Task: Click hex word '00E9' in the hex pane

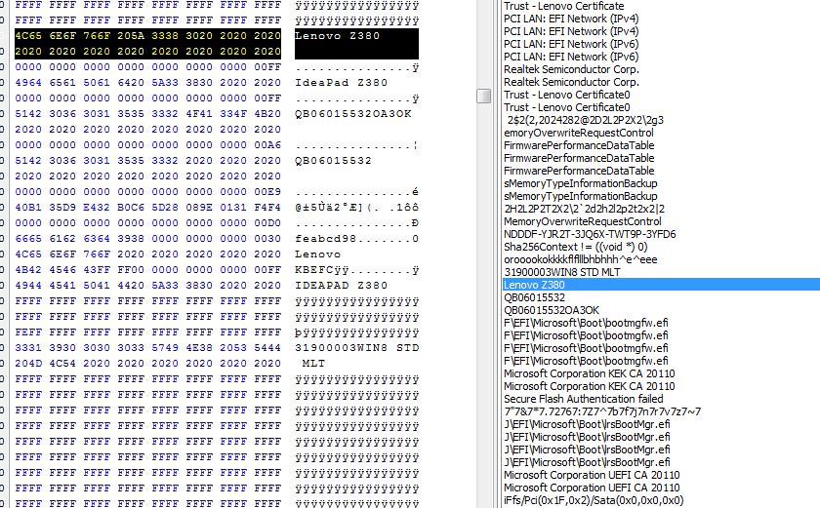Action: click(x=267, y=192)
